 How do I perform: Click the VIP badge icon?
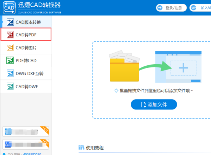point(193,8)
